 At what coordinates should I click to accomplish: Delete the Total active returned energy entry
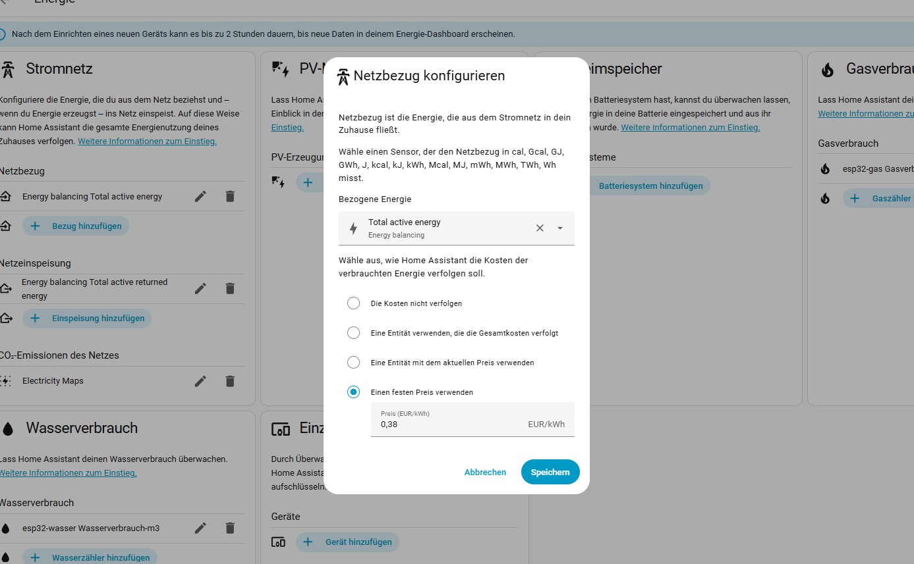click(x=229, y=288)
